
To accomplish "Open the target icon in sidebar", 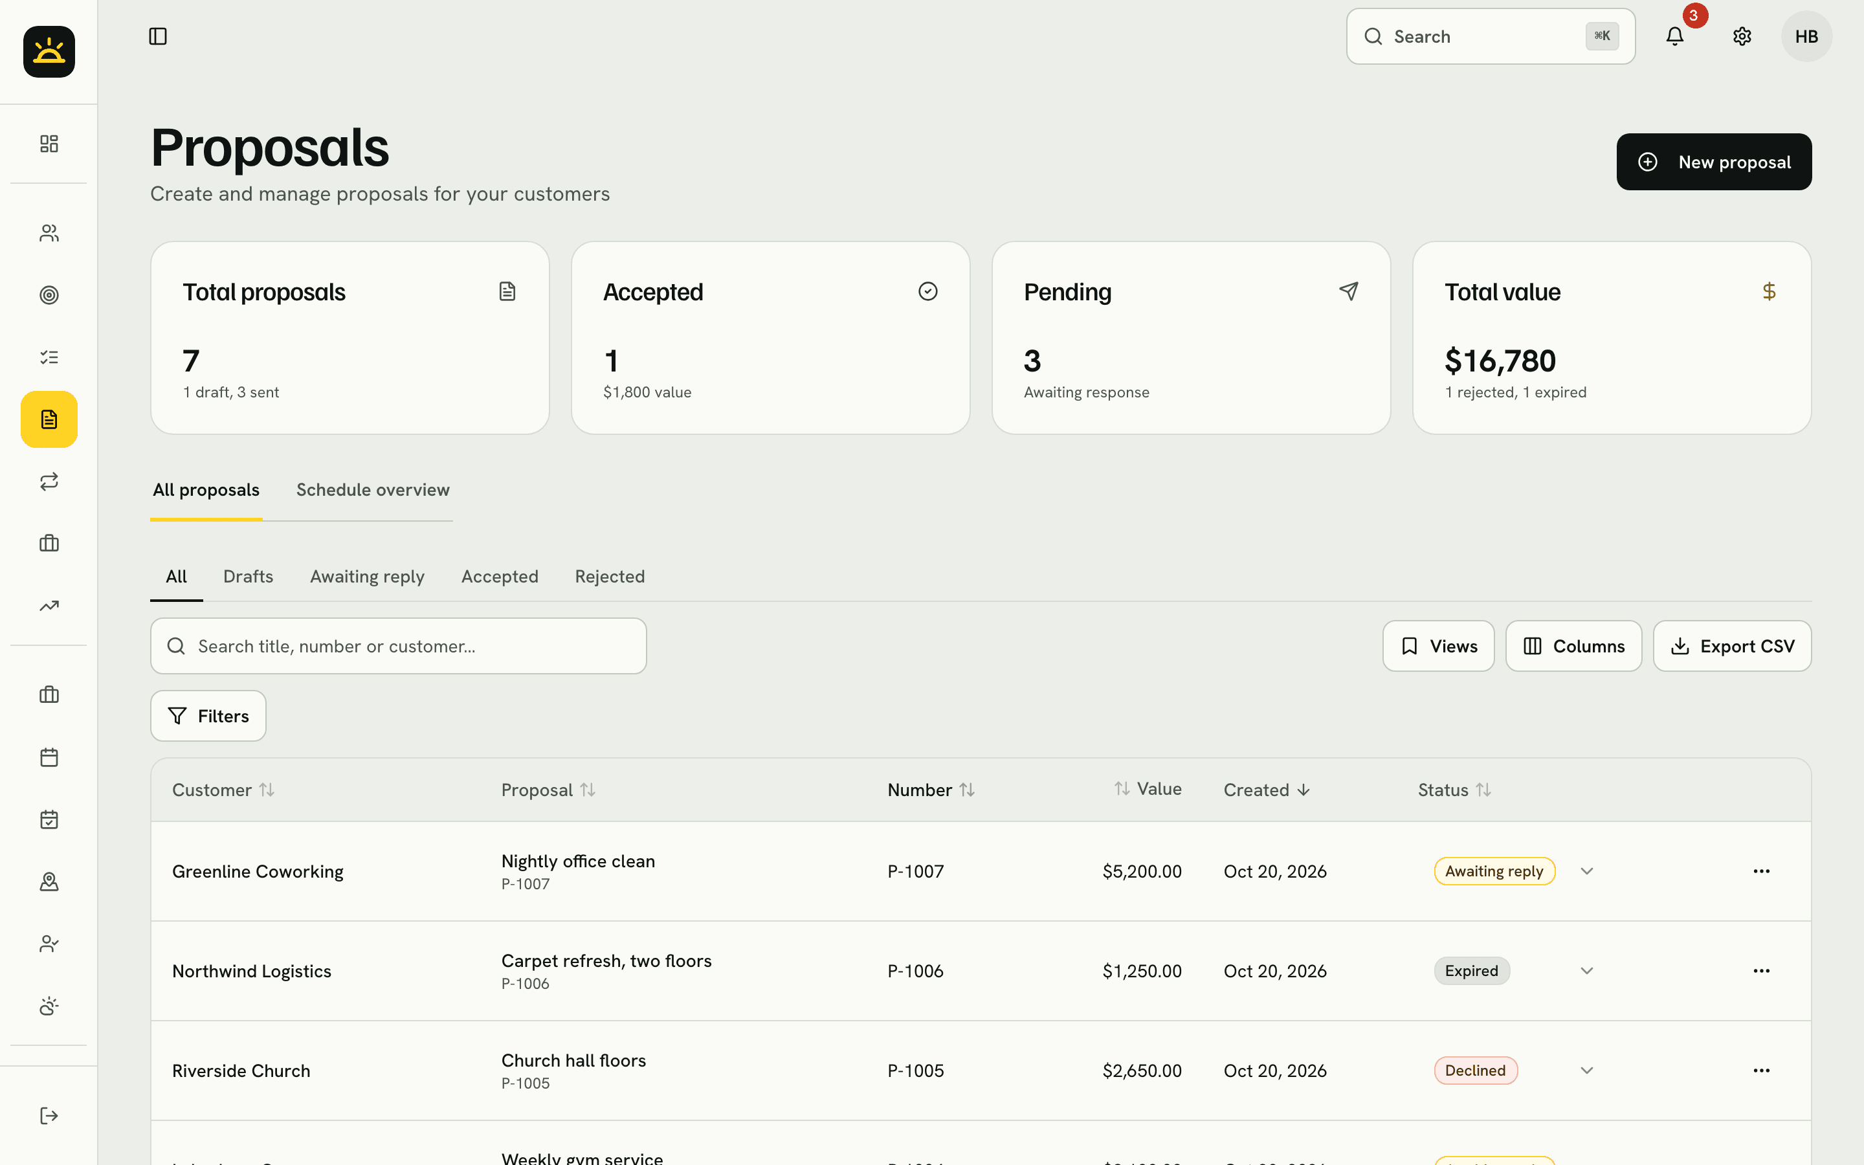I will (x=49, y=295).
